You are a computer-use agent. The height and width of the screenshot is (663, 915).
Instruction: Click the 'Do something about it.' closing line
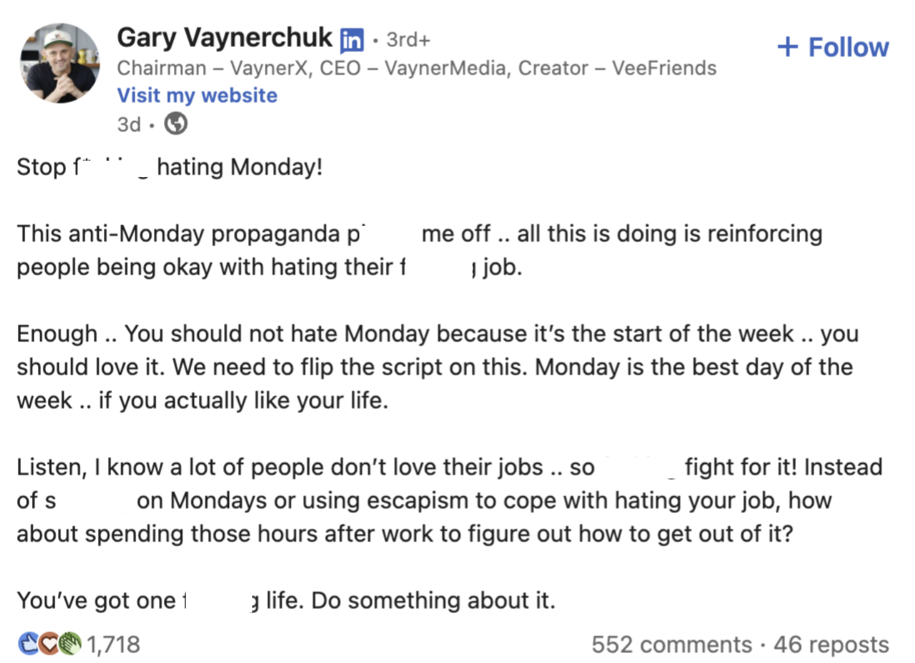433,600
